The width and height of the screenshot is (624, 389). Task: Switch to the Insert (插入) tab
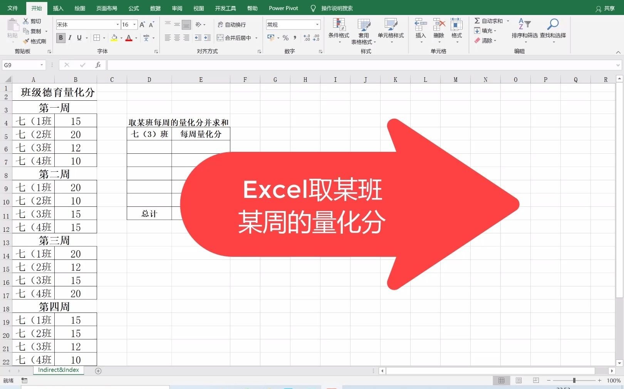[58, 8]
